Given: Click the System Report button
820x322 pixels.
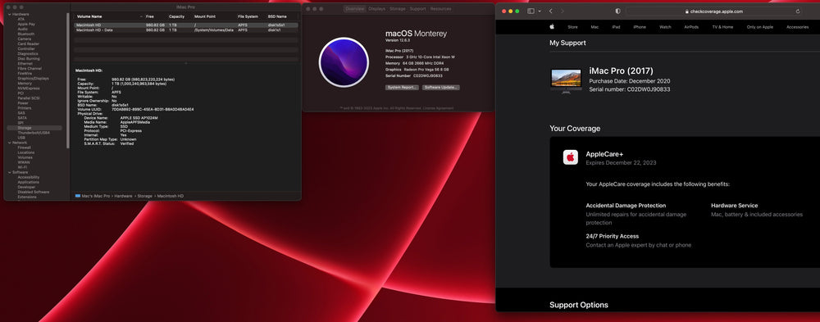Looking at the screenshot, I should (402, 88).
